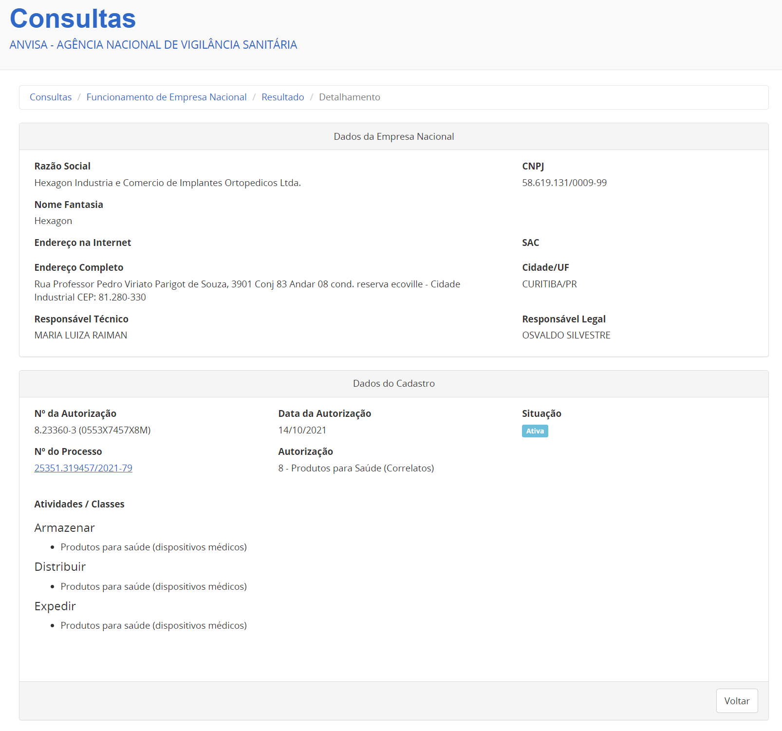Click the Ativa status badge
This screenshot has height=731, width=782.
click(535, 431)
